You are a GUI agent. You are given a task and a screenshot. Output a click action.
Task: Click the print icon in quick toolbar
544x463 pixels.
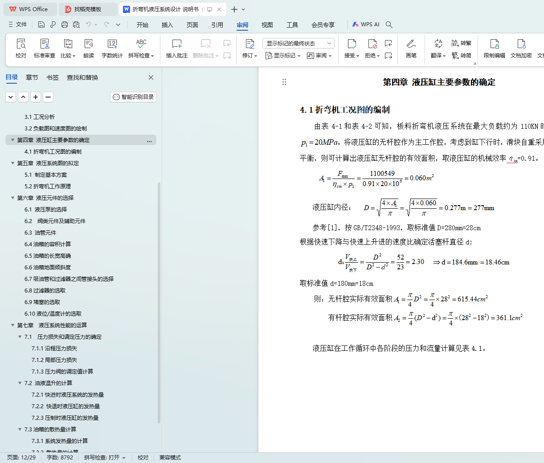pos(65,24)
